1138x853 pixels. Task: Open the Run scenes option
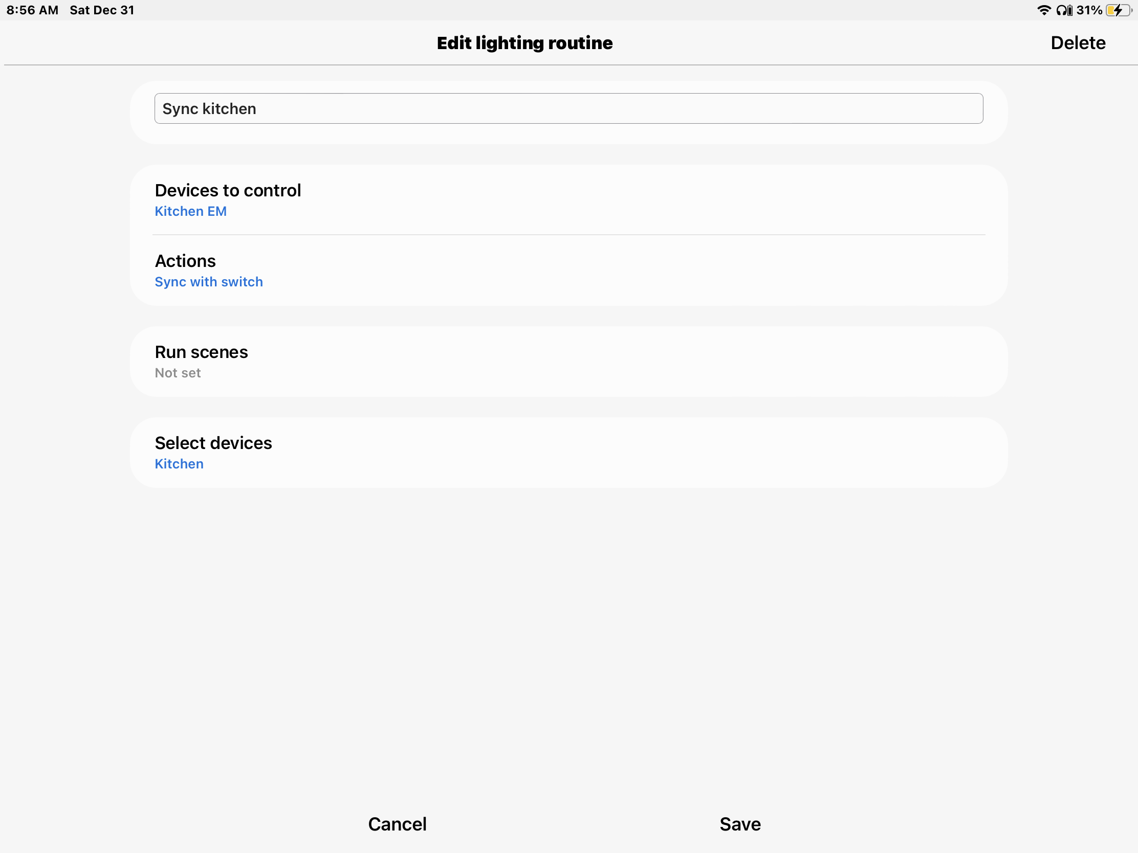[x=568, y=362]
